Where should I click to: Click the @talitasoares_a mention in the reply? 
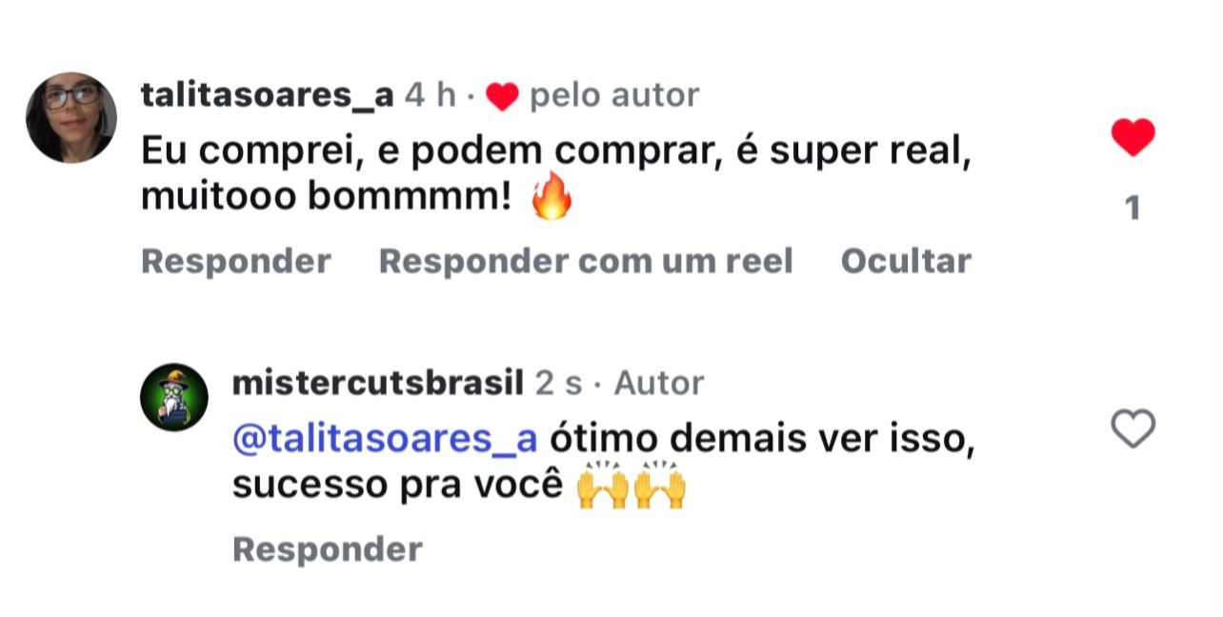coord(385,439)
